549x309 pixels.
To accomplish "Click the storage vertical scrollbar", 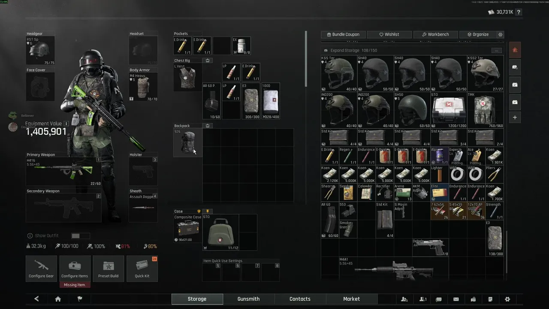I will click(x=507, y=251).
